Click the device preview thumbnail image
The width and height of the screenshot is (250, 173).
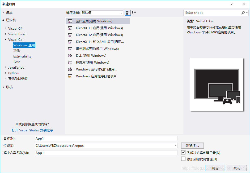(217, 84)
